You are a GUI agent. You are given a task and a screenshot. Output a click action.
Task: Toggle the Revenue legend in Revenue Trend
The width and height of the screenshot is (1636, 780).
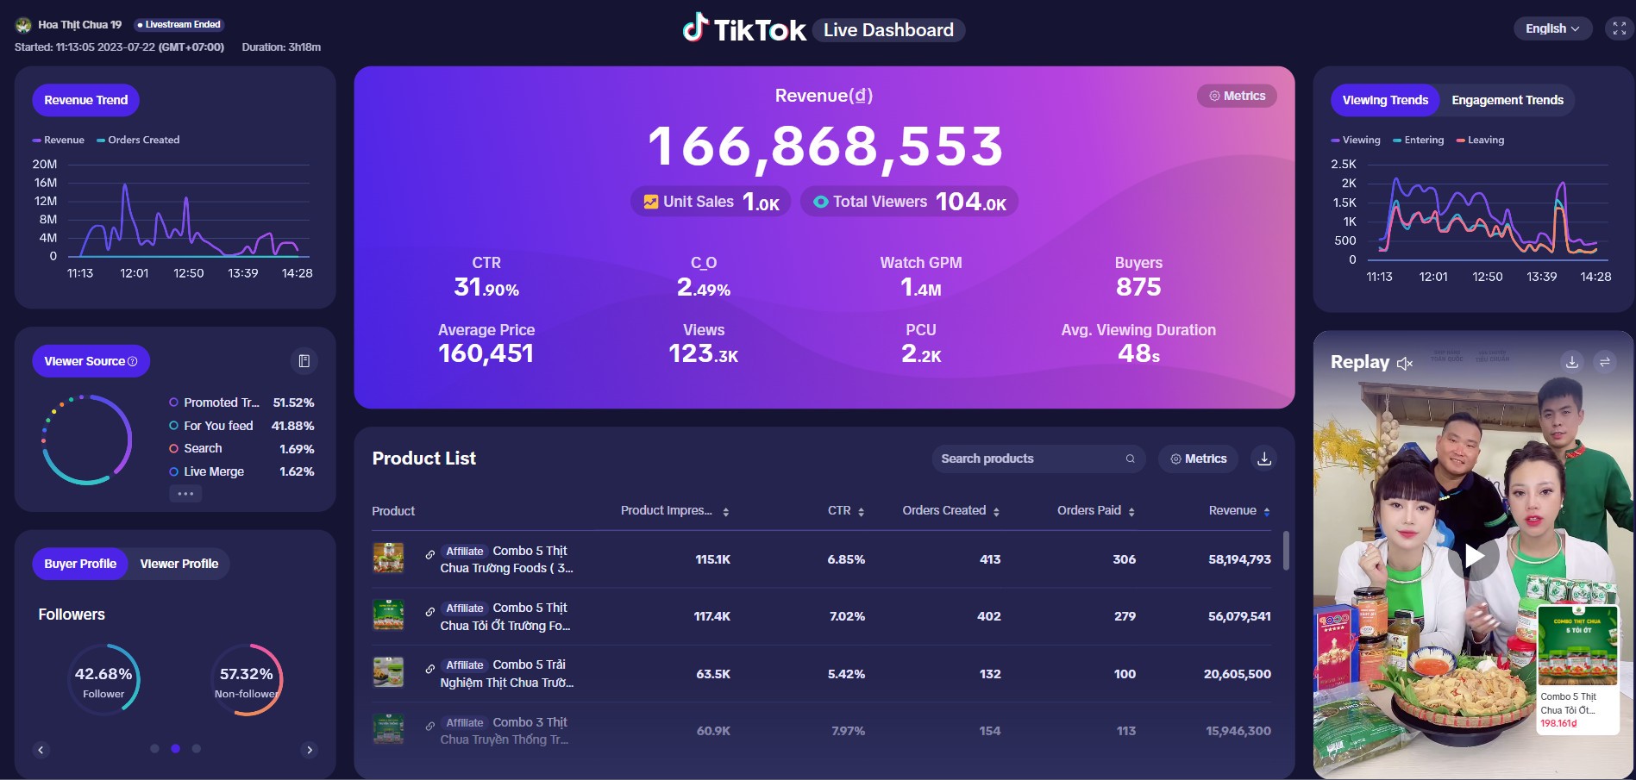coord(59,140)
